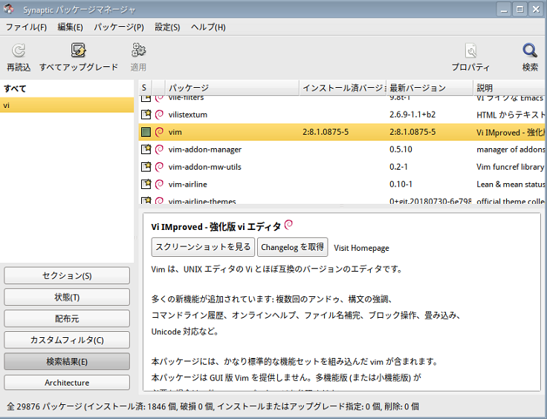Click スクリーンショットを見る button

point(203,247)
